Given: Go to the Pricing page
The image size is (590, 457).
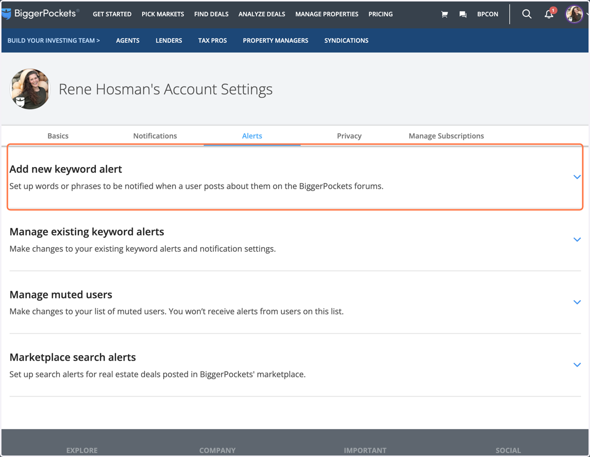Looking at the screenshot, I should click(x=381, y=14).
